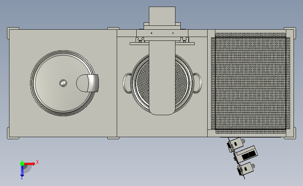This screenshot has width=303, height=186.
Task: Select the large perforated mesh grille panel
Action: 251,83
